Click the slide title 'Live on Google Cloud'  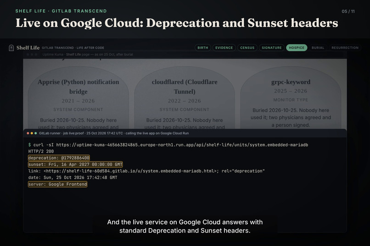177,23
